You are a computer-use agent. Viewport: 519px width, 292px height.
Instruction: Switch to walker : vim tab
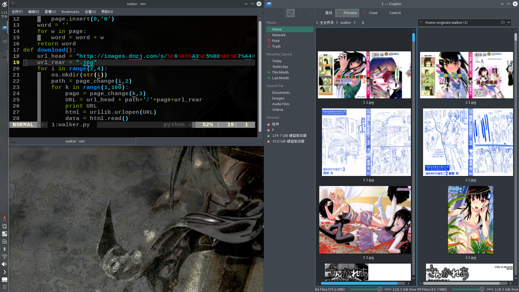75,141
